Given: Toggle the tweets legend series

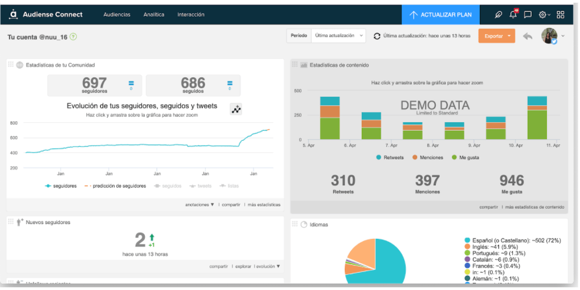Looking at the screenshot, I should coord(201,186).
